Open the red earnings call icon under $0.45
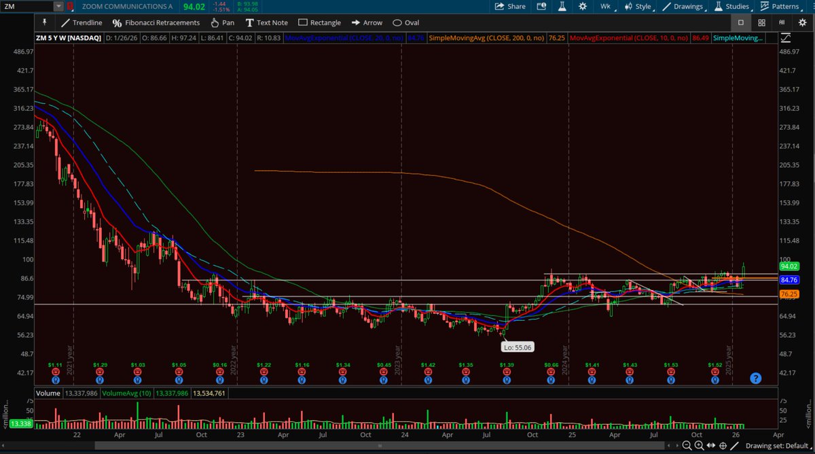The height and width of the screenshot is (454, 815). [x=384, y=372]
